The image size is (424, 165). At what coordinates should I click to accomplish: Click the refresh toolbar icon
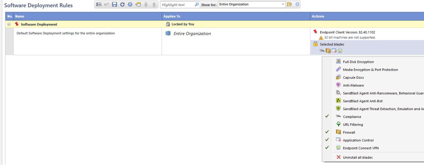point(122,5)
